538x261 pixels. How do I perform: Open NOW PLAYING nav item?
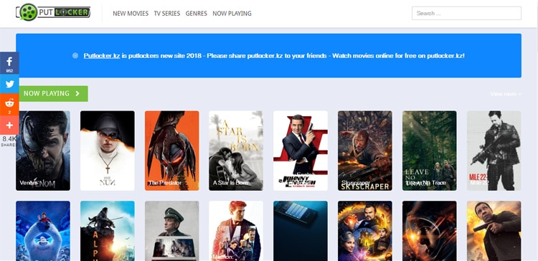click(x=232, y=14)
